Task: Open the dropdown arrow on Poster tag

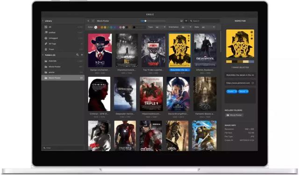Action: 236,92
